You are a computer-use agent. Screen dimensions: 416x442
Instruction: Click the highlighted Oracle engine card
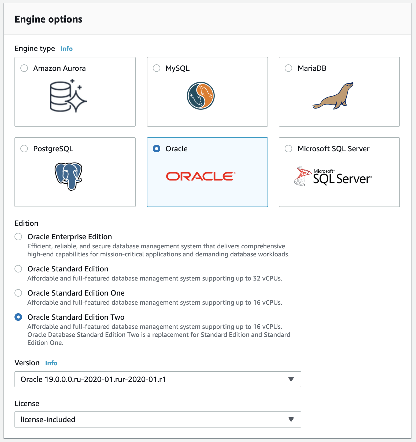tap(207, 172)
